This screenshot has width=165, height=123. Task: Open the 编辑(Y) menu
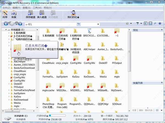click(x=16, y=8)
